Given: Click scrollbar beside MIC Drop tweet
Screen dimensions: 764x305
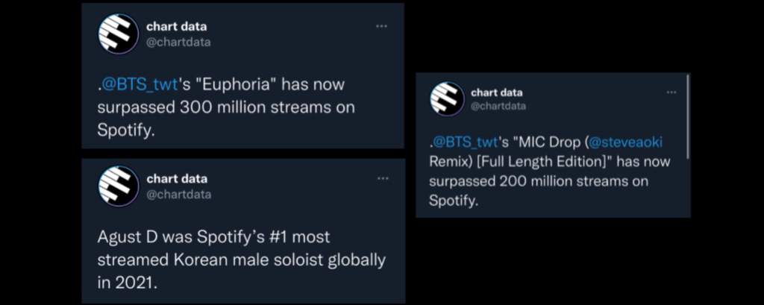Looking at the screenshot, I should pyautogui.click(x=688, y=116).
